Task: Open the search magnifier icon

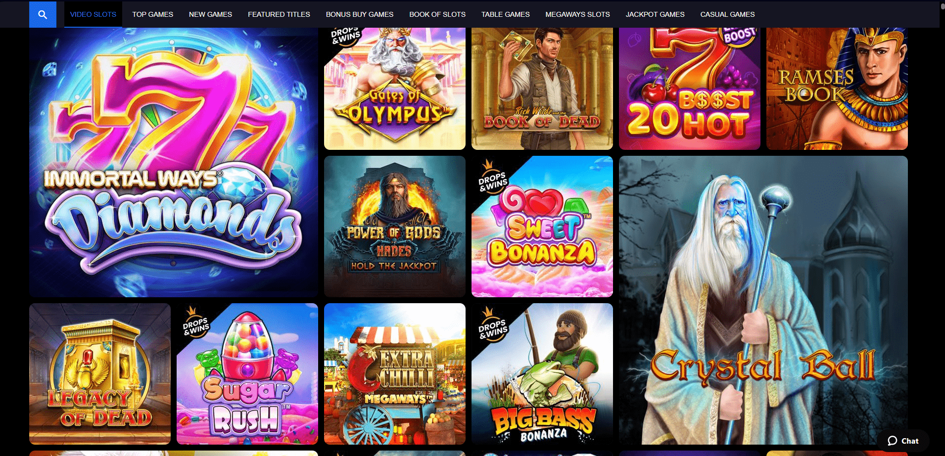Action: pos(43,14)
